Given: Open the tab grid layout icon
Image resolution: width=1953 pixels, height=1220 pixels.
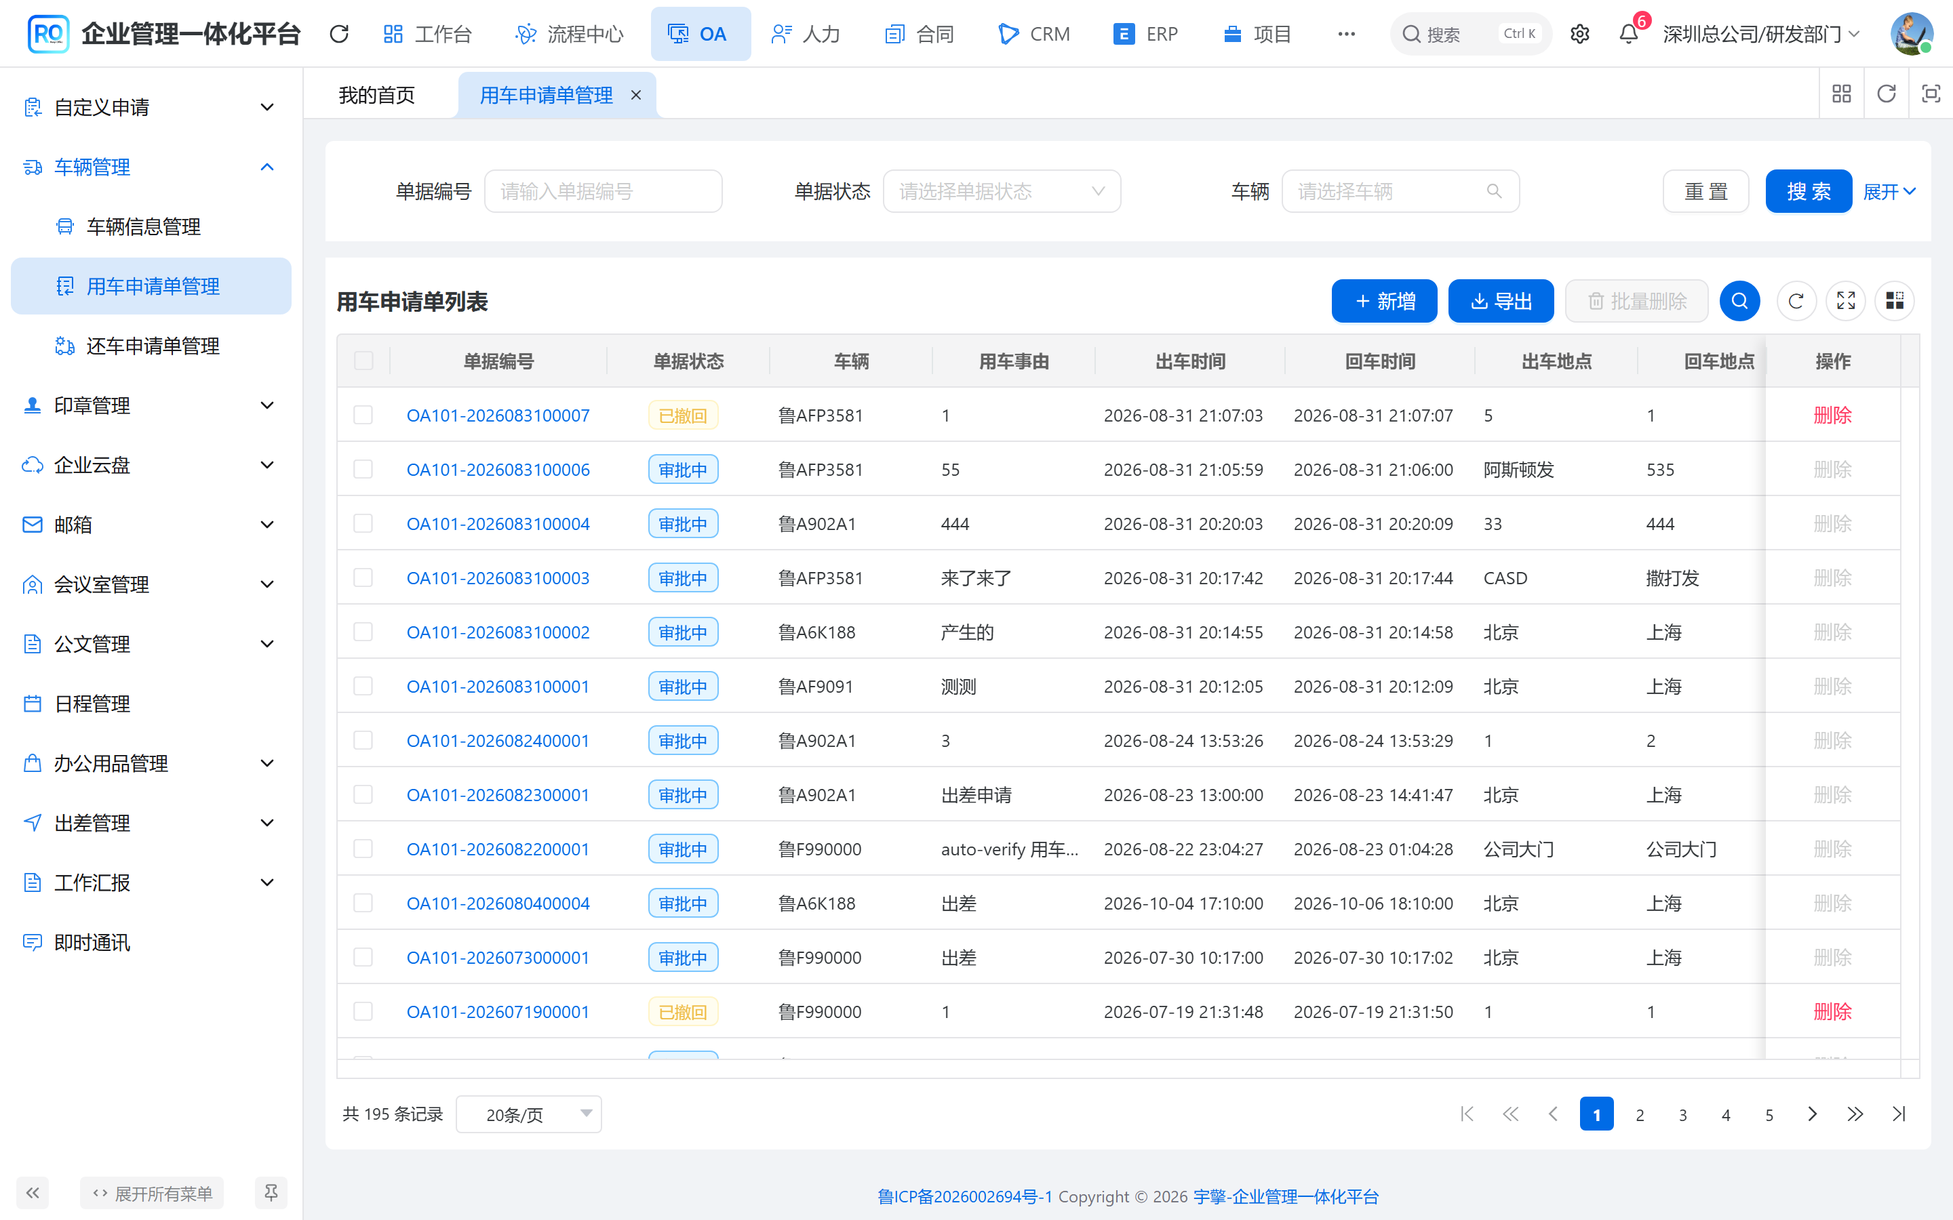Looking at the screenshot, I should (x=1842, y=94).
